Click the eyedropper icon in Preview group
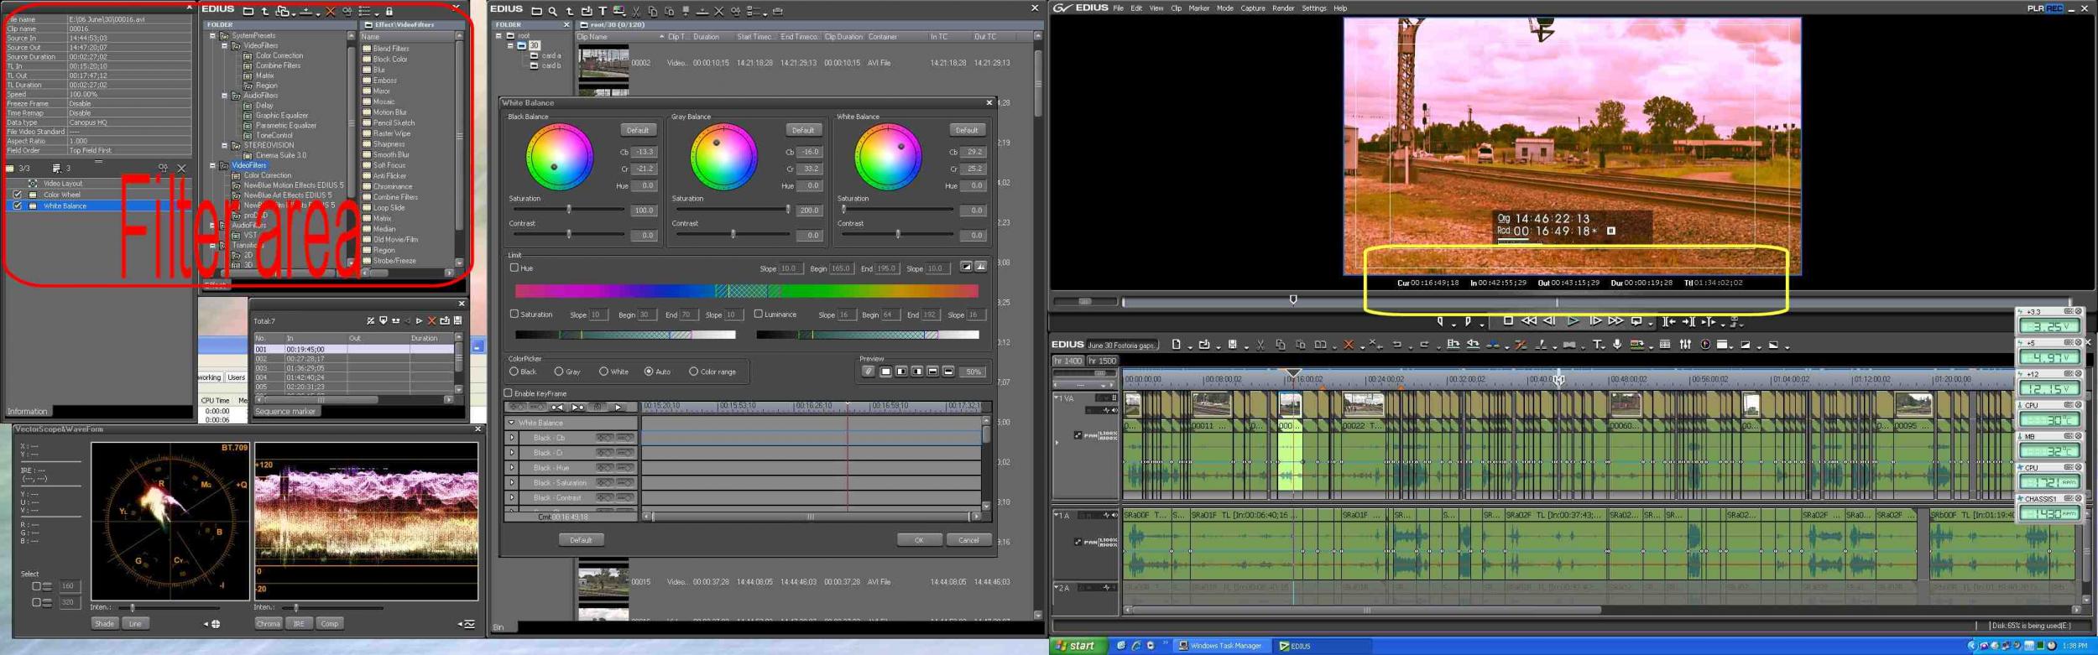The height and width of the screenshot is (655, 2098). tap(869, 372)
